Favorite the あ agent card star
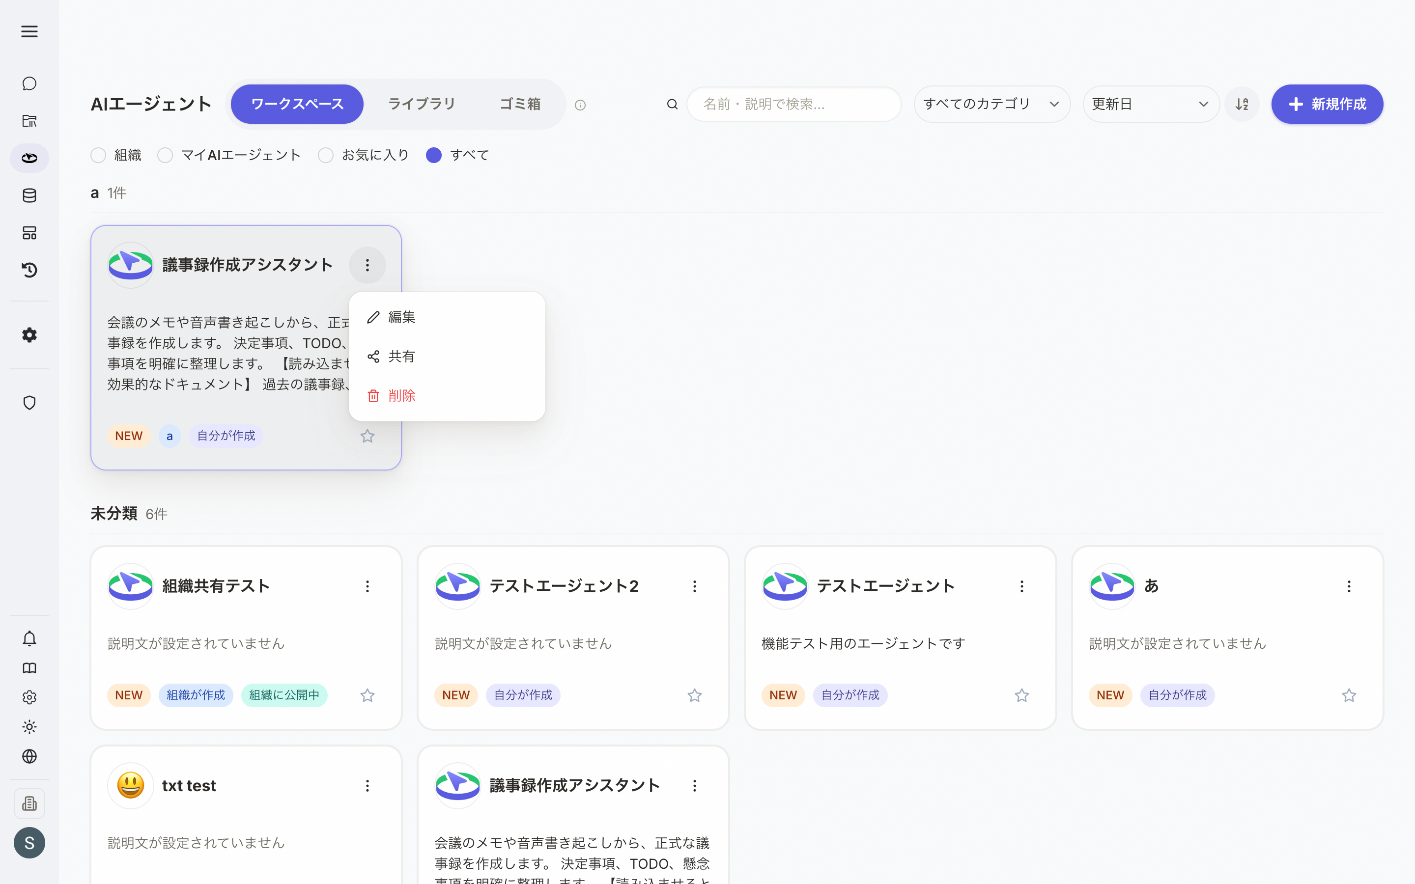Image resolution: width=1415 pixels, height=884 pixels. 1349,695
